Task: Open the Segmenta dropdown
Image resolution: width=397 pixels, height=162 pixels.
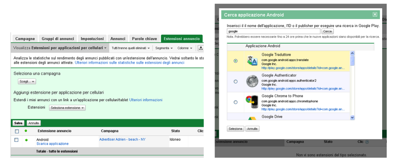Action: pos(164,48)
